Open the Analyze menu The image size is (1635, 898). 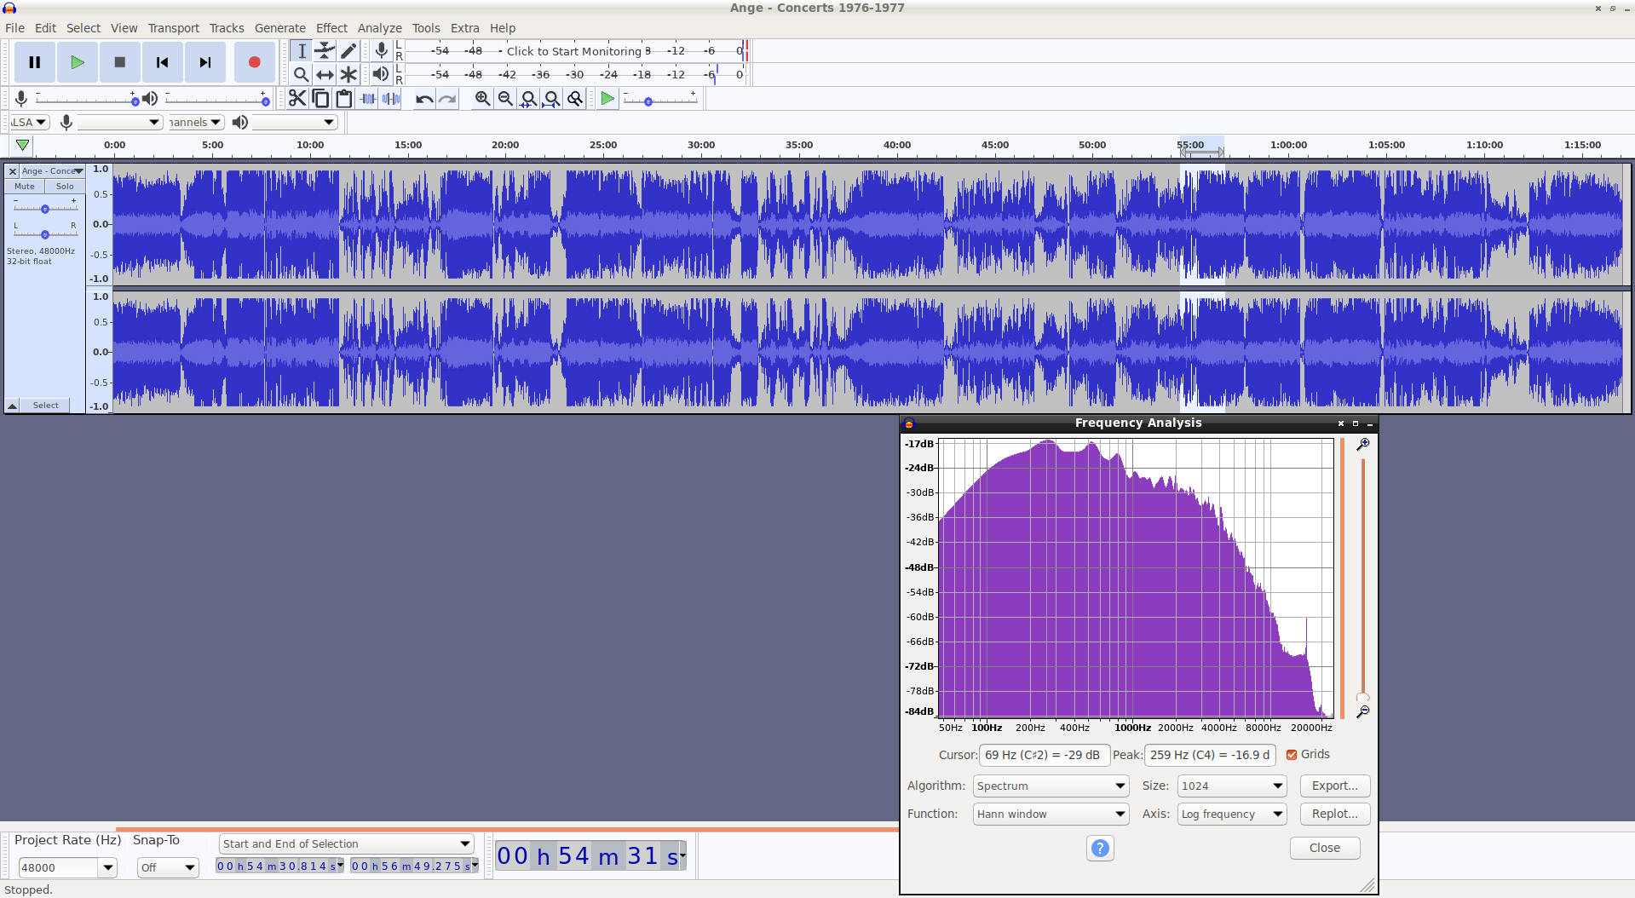tap(379, 28)
